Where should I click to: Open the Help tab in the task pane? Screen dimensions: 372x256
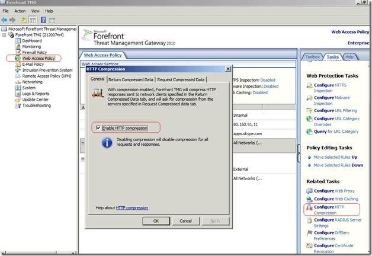(349, 57)
